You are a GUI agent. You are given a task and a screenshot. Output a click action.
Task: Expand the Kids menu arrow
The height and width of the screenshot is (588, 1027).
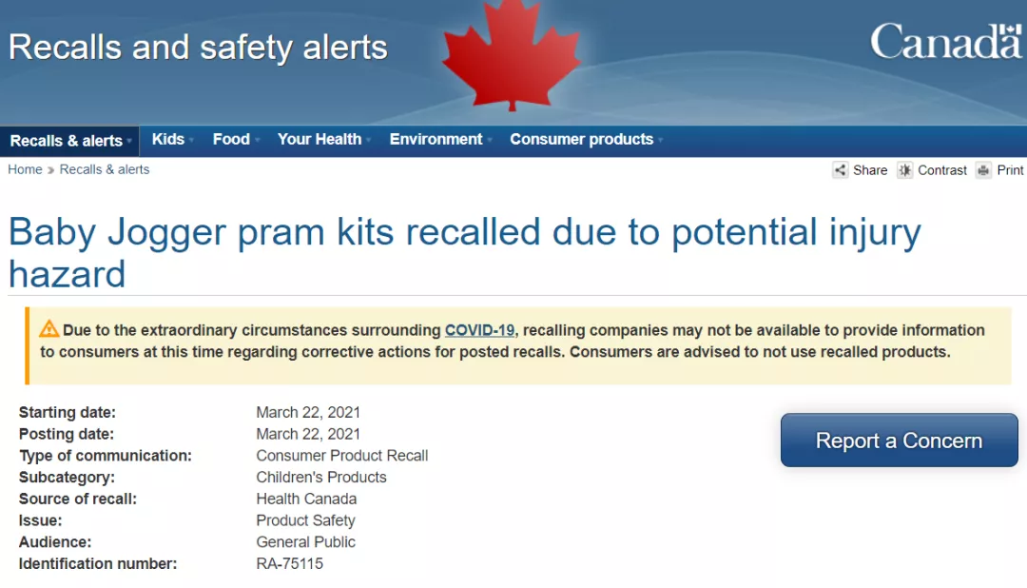191,140
